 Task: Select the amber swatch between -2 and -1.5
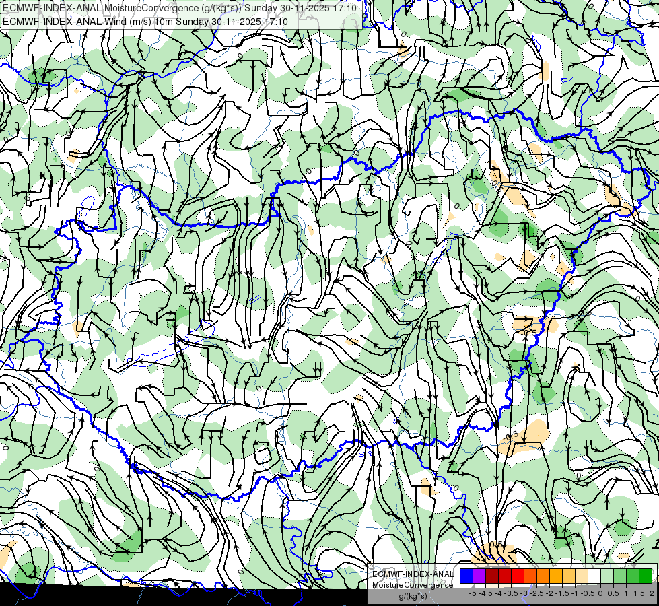pyautogui.click(x=556, y=576)
